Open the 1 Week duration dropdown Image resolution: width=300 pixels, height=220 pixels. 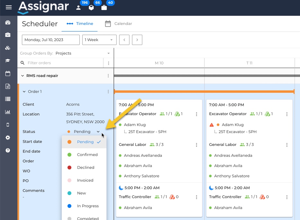point(99,39)
